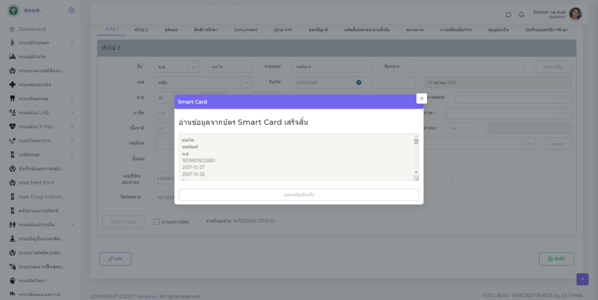Open Dashboard from the sidebar
The image size is (598, 300).
point(32,29)
